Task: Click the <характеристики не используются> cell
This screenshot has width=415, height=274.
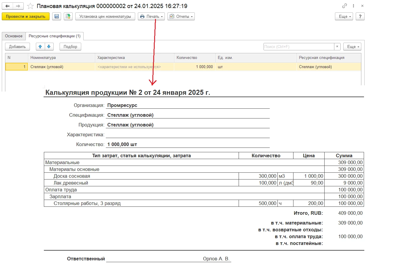Action: coord(135,67)
